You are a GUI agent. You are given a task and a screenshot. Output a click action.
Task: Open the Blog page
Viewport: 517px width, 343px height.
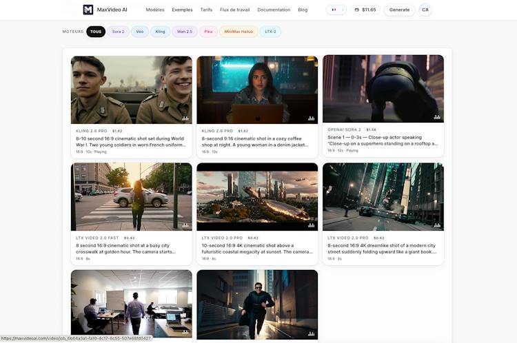[303, 10]
